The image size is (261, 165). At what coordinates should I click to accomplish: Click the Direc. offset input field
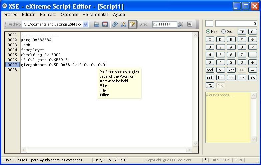tap(167, 25)
